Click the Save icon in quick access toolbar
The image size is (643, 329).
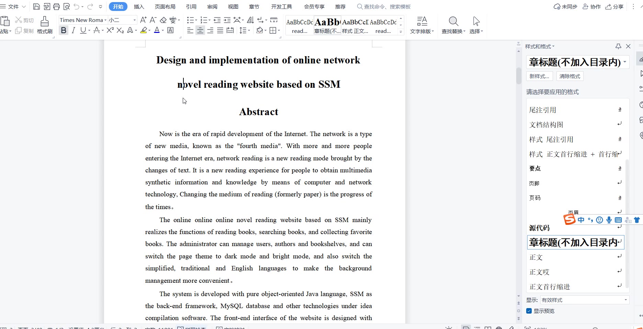click(36, 7)
